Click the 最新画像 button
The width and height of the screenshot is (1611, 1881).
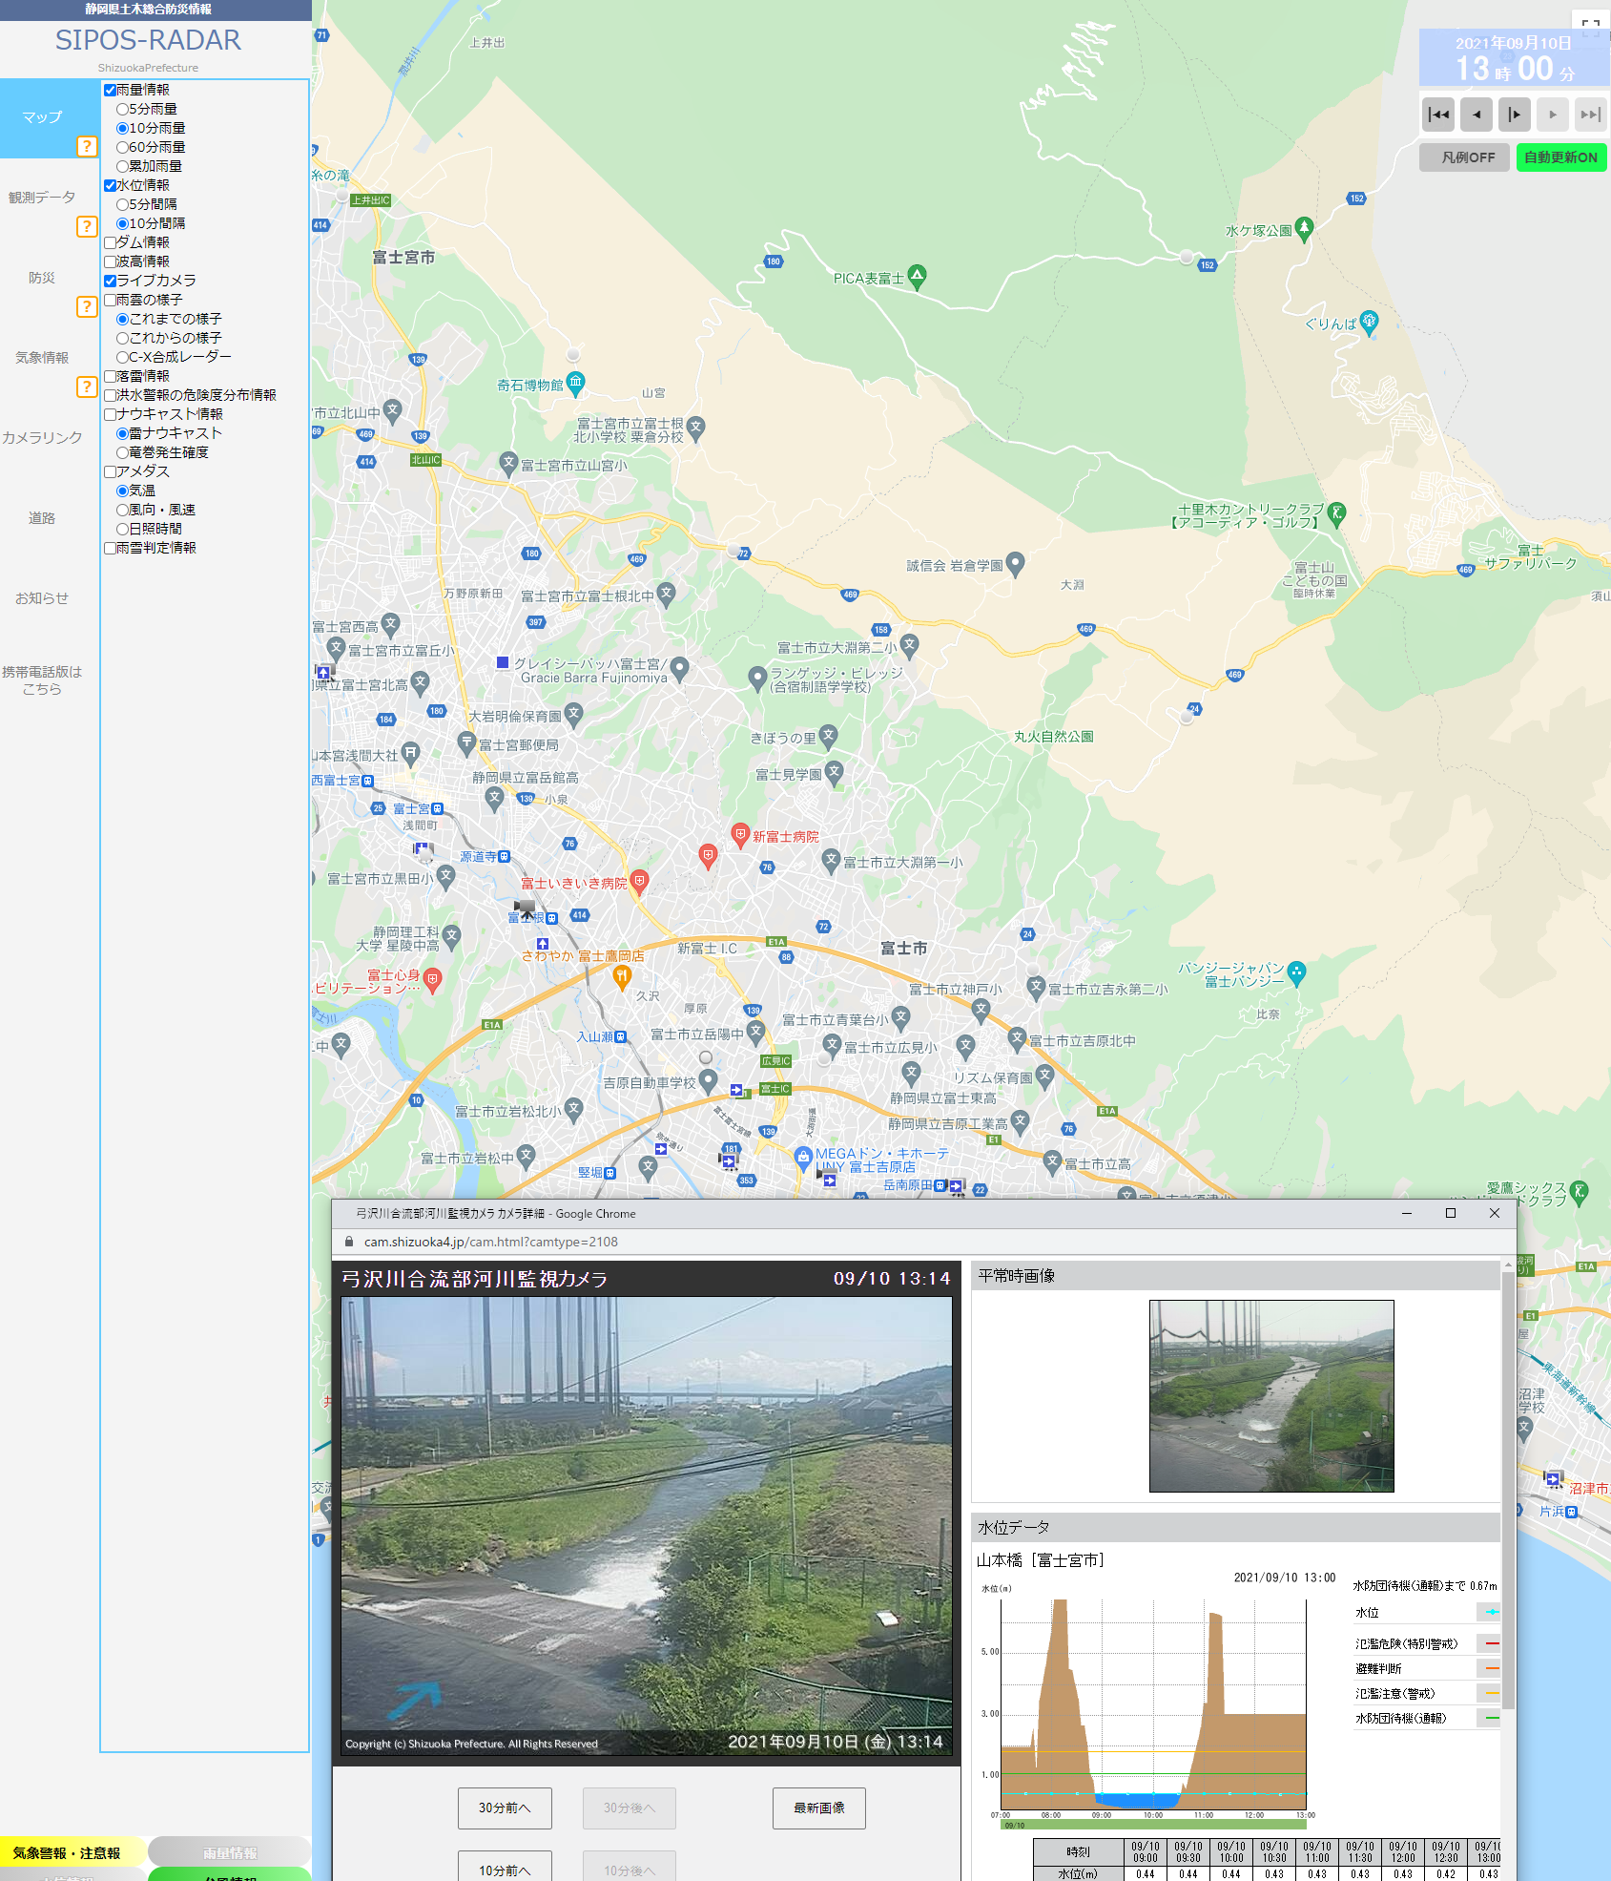[x=818, y=1808]
